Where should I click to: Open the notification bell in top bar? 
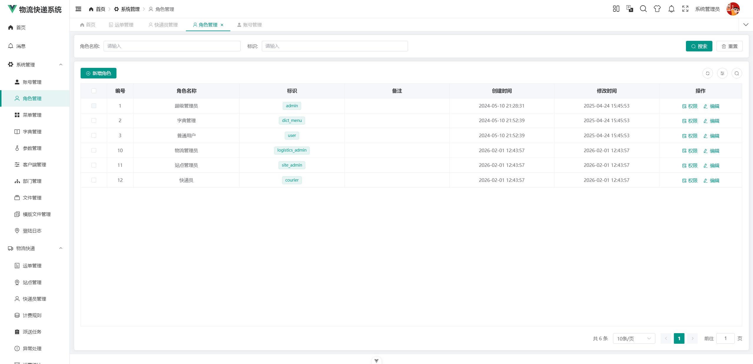tap(671, 9)
